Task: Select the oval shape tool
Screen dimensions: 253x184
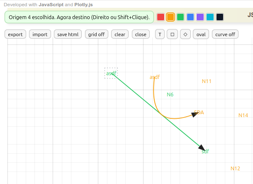Action: [x=201, y=34]
